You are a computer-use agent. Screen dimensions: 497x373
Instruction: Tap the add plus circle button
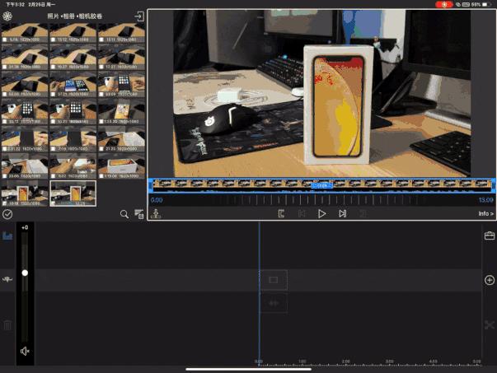tap(490, 280)
